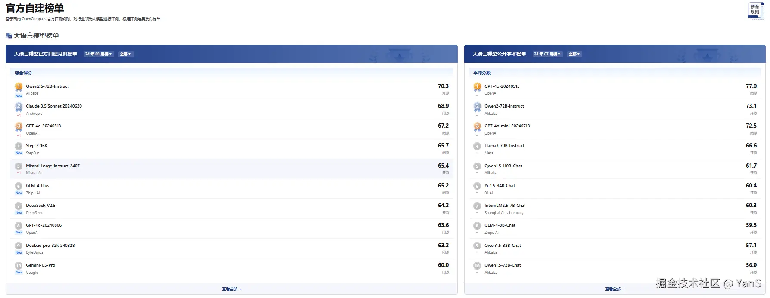Image resolution: width=770 pixels, height=298 pixels.
Task: Click the GPT-4o-mini-20240718 model name
Action: pos(507,126)
